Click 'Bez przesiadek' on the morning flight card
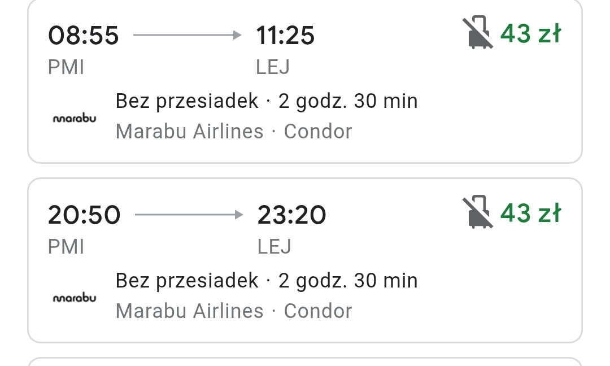This screenshot has width=610, height=366. (x=187, y=102)
